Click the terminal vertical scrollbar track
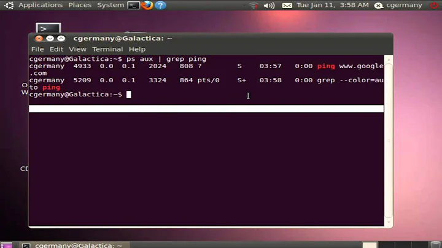Screen dimensions: 442x248 (x=389, y=141)
